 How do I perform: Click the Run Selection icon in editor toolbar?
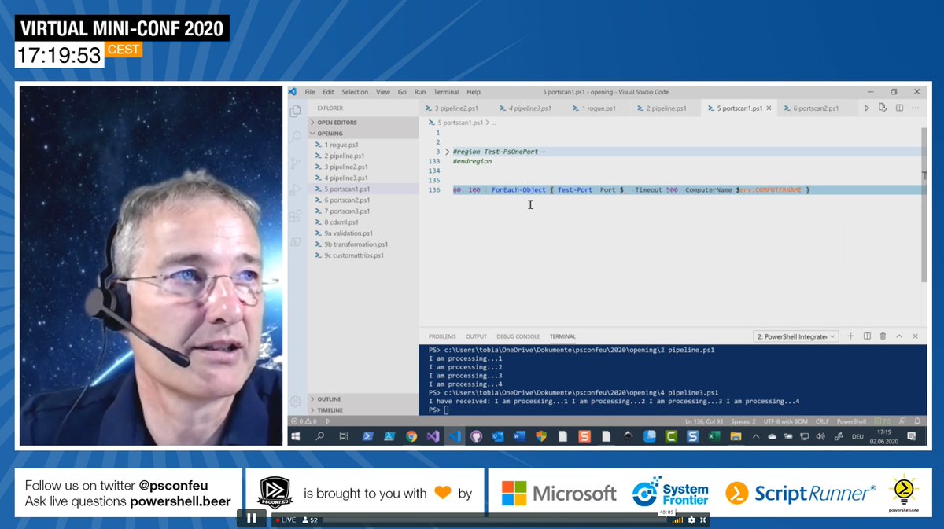coord(883,108)
